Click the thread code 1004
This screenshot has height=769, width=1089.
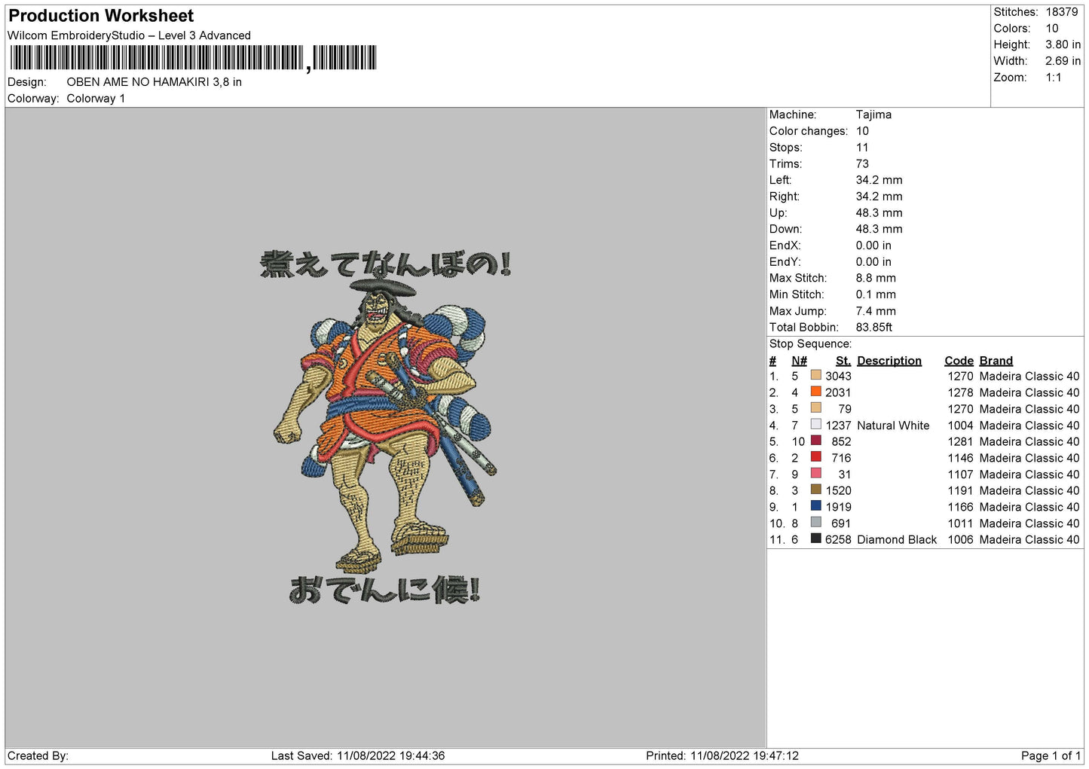[x=960, y=426]
